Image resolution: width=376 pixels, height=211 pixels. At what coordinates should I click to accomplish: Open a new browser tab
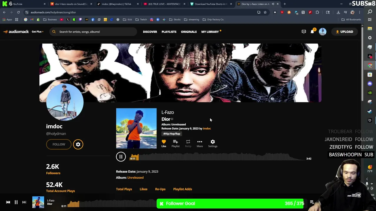285,4
